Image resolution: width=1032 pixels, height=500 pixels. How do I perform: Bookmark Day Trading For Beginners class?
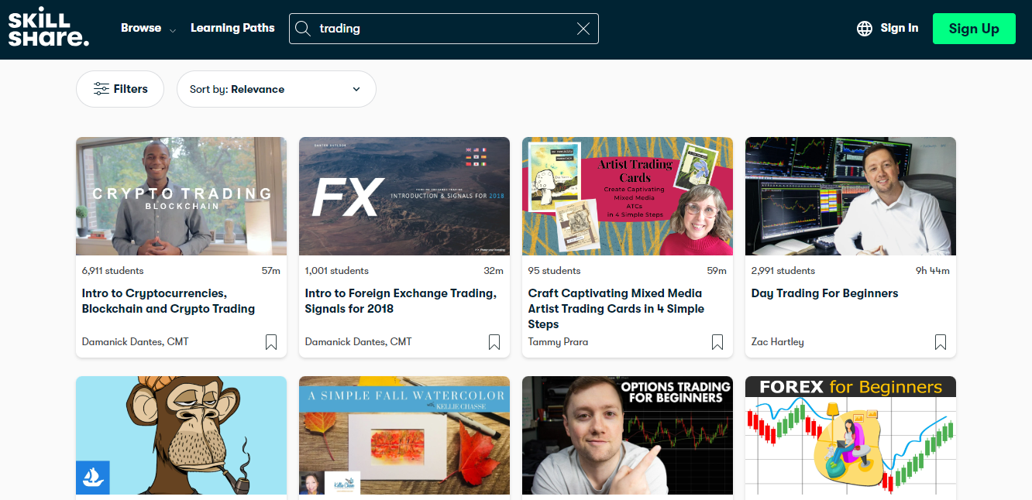(941, 342)
